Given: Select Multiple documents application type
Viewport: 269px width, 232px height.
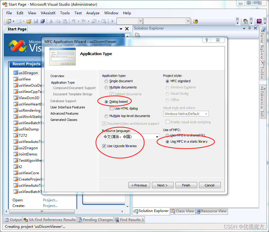Looking at the screenshot, I should pos(106,88).
